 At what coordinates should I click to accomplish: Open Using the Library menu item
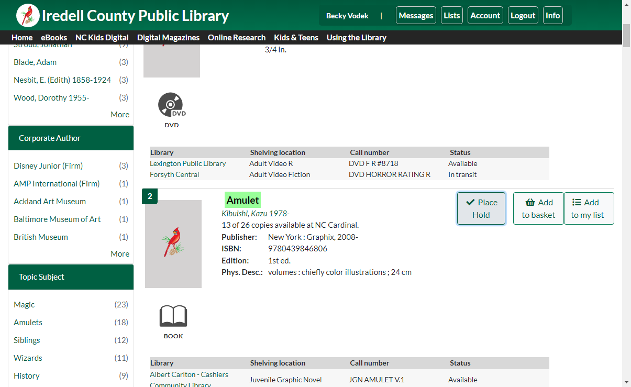coord(357,38)
